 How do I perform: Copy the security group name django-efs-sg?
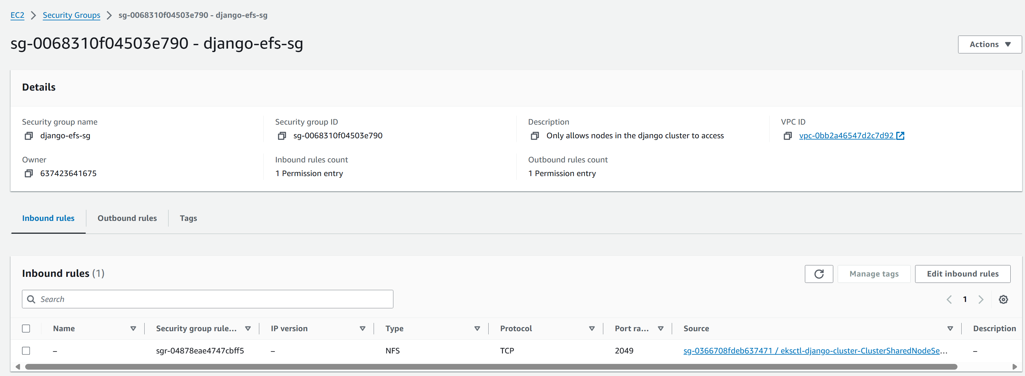coord(29,136)
